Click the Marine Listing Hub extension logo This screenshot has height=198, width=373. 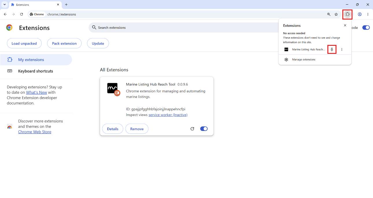(112, 88)
